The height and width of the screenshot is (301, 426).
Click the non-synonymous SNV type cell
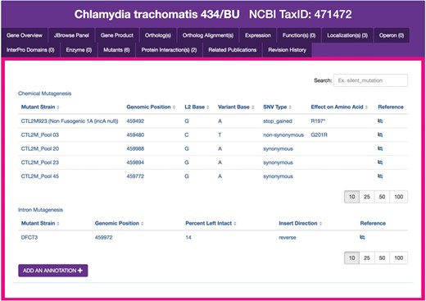283,135
